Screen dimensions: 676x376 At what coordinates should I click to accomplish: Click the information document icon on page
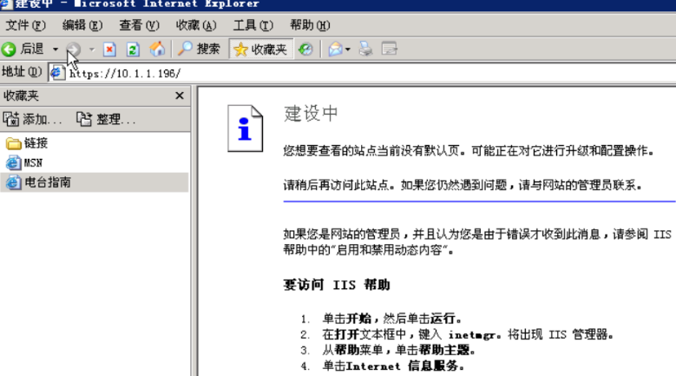[245, 128]
